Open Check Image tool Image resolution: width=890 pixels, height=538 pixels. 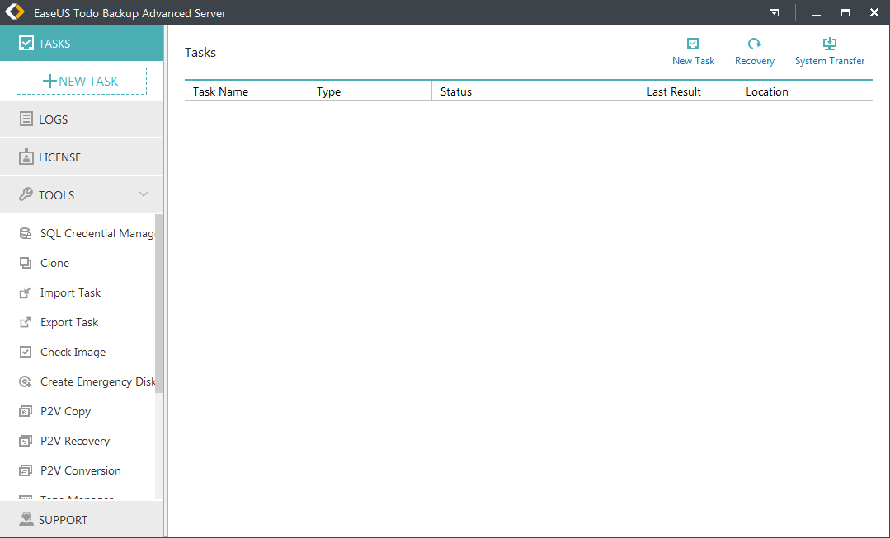tap(73, 352)
